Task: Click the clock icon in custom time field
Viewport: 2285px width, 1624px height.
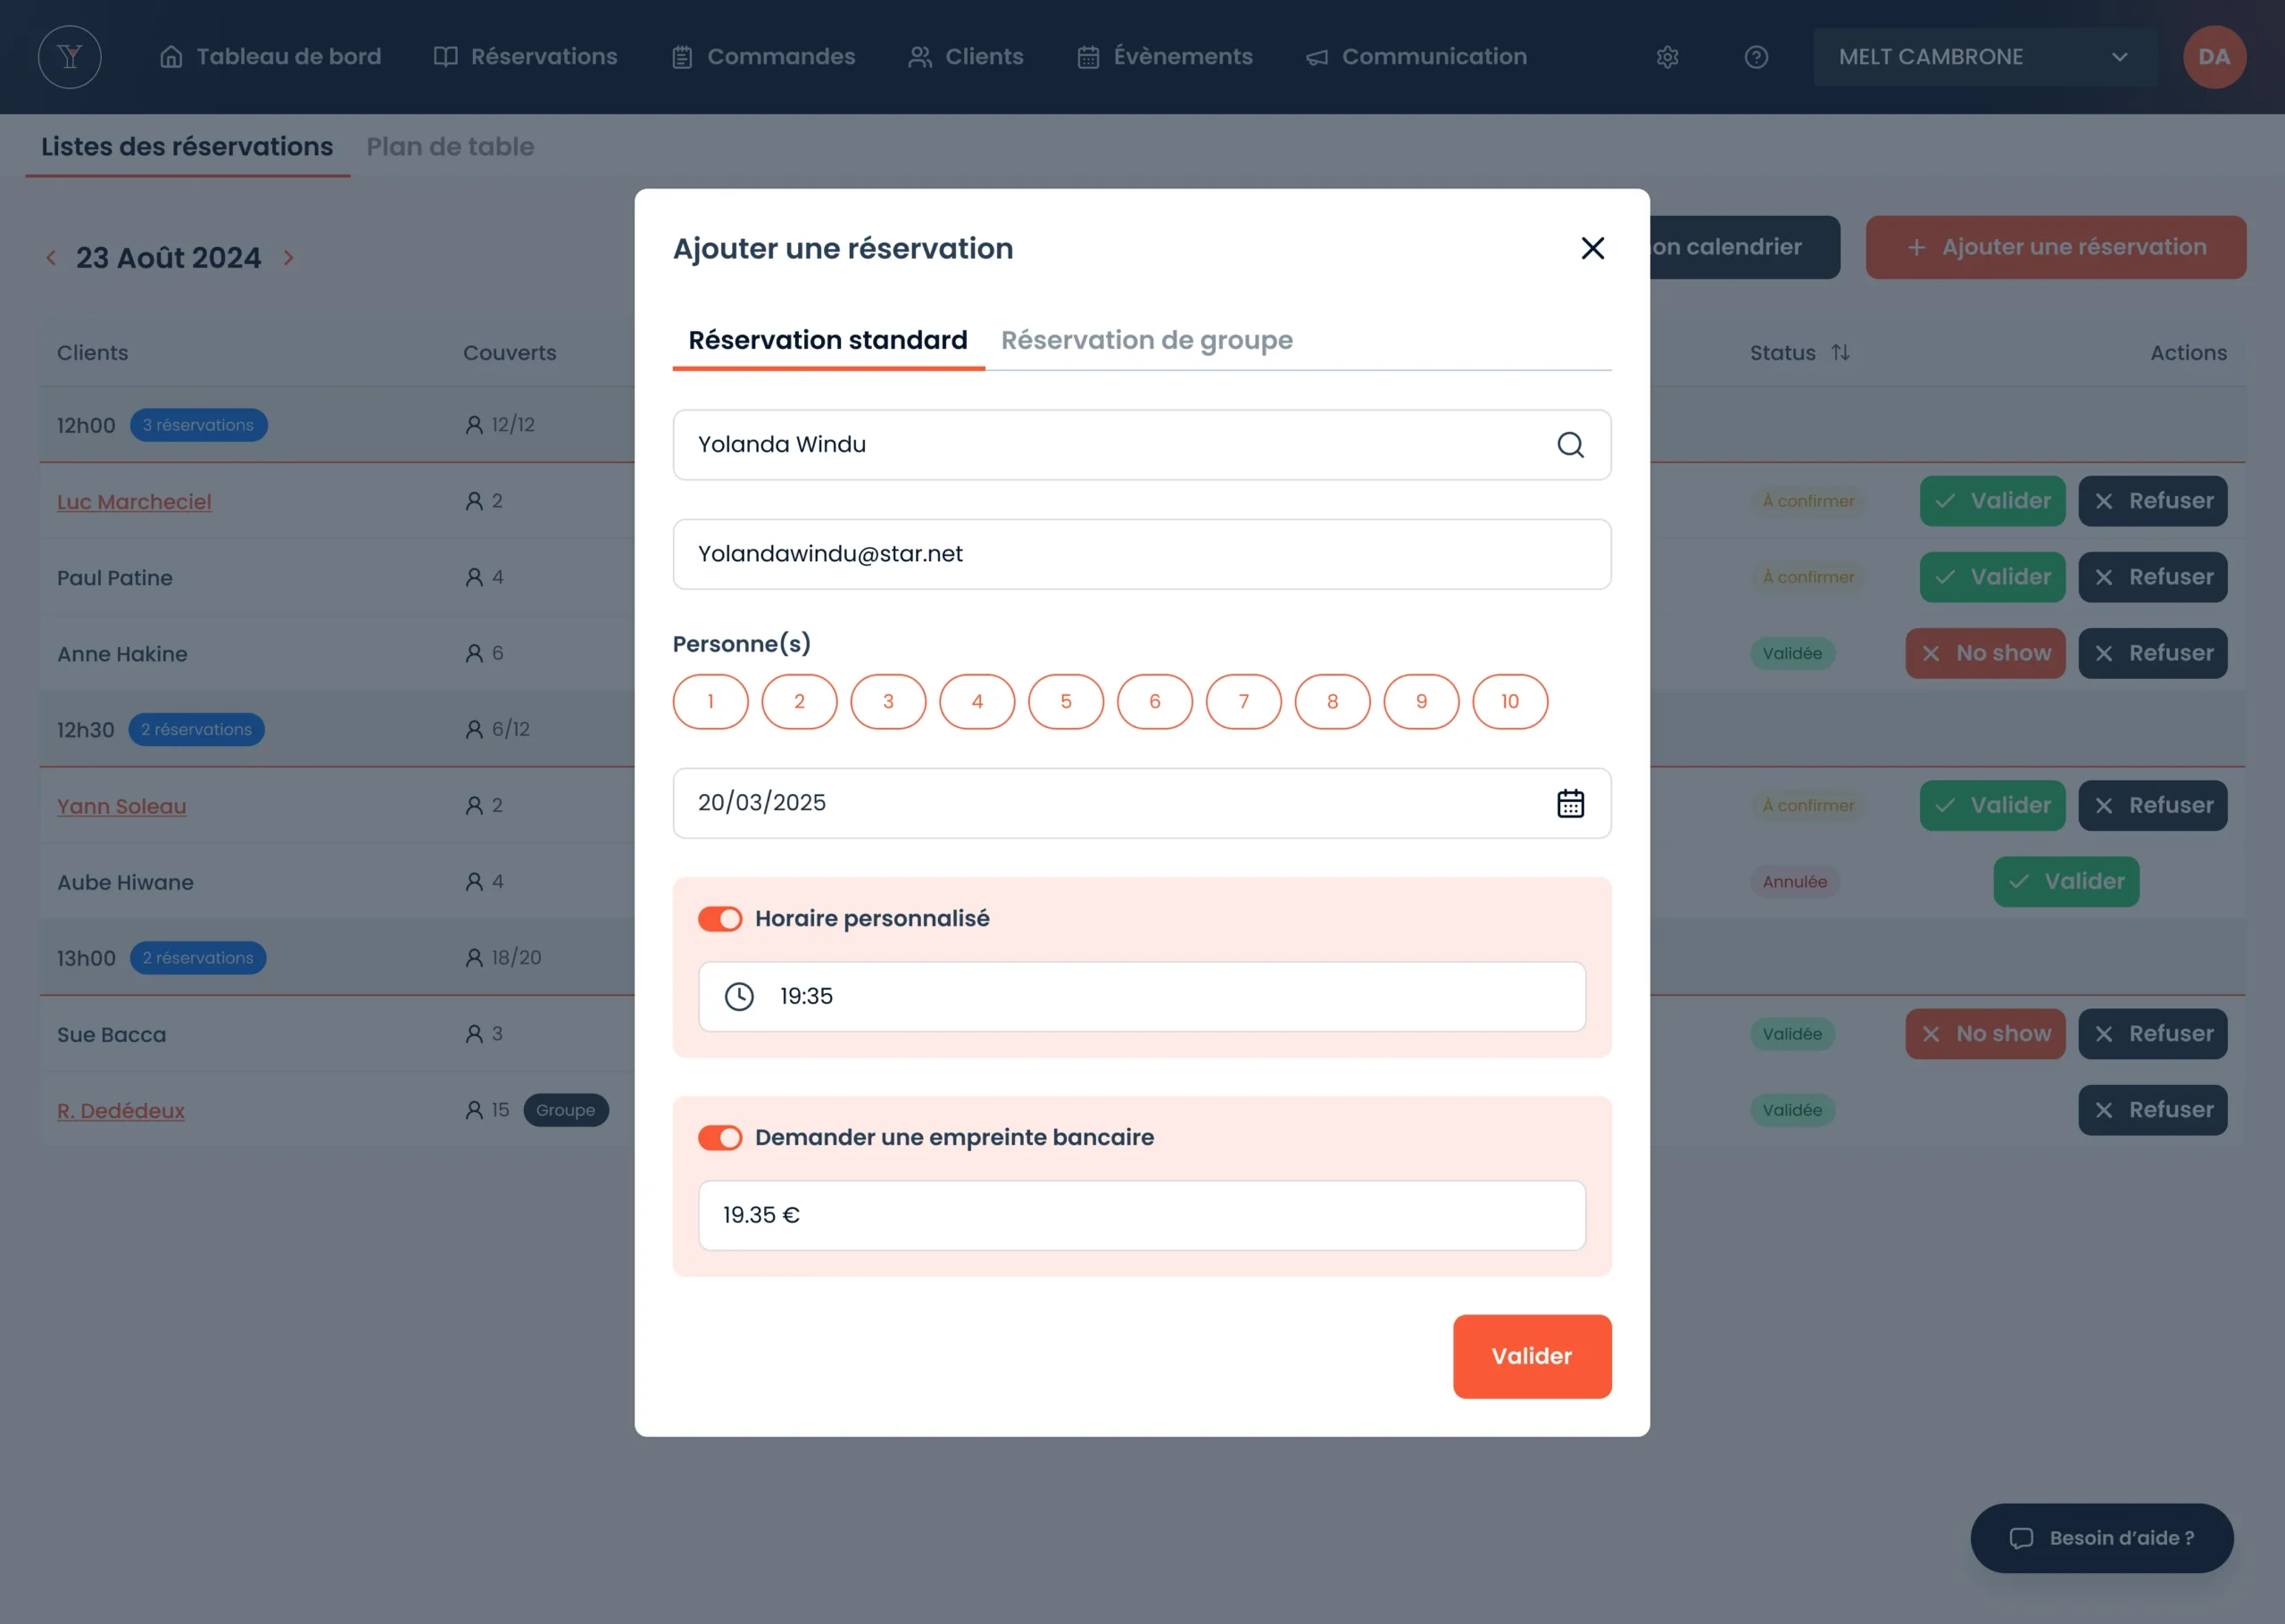Action: pyautogui.click(x=739, y=996)
